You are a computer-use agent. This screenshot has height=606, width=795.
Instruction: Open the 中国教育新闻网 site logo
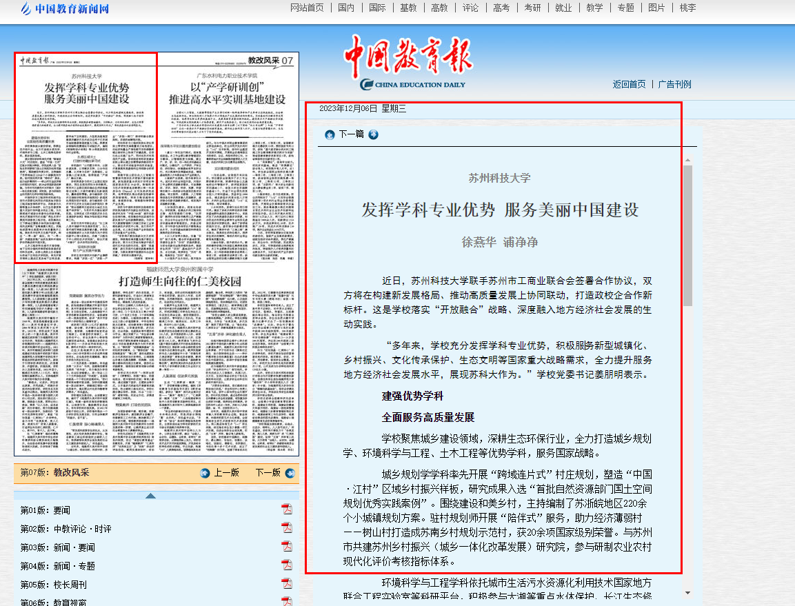pyautogui.click(x=65, y=9)
